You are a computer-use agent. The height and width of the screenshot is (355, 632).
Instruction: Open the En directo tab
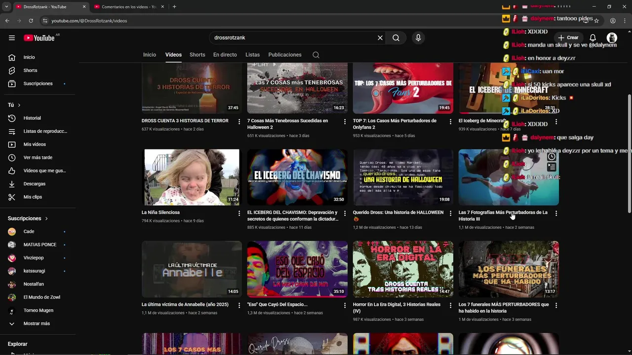click(x=225, y=55)
